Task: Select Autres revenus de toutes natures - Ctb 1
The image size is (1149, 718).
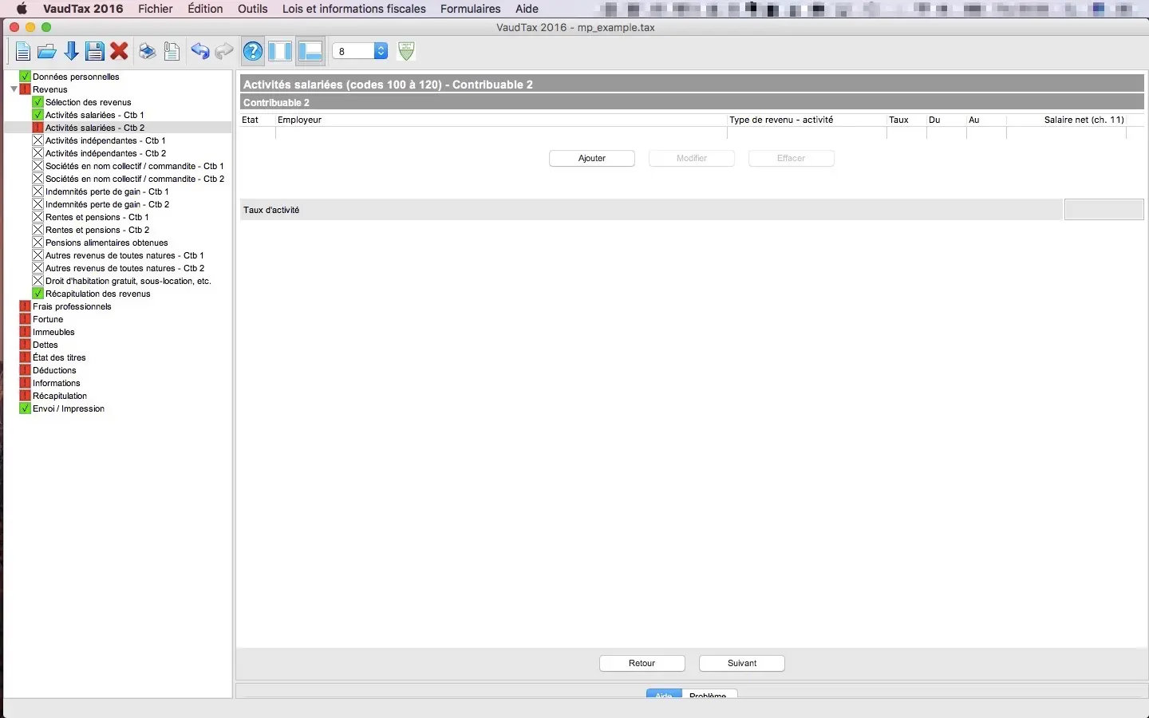Action: (124, 255)
